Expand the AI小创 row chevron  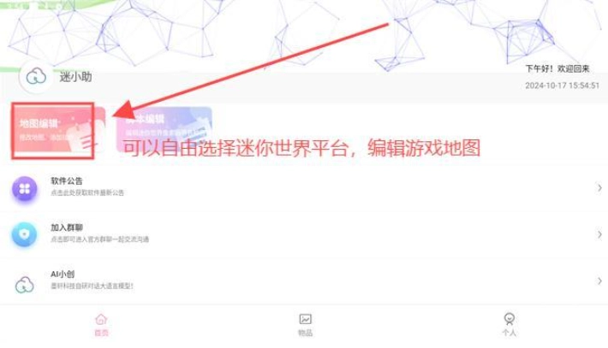[599, 281]
